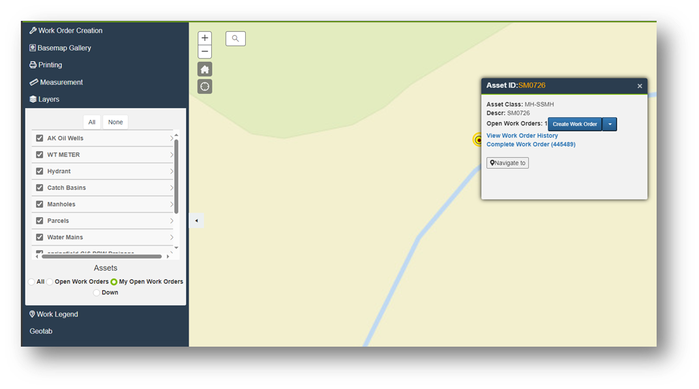Image resolution: width=699 pixels, height=389 pixels.
Task: Zoom in on the map
Action: [x=205, y=38]
